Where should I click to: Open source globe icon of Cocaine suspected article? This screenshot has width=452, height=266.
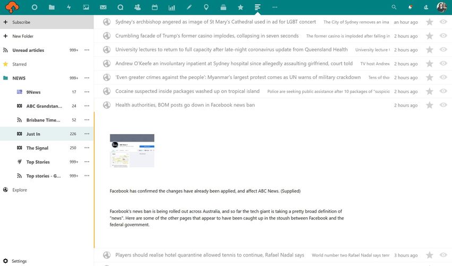(107, 91)
